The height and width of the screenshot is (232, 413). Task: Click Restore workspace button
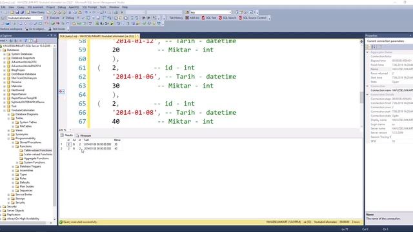(12, 29)
